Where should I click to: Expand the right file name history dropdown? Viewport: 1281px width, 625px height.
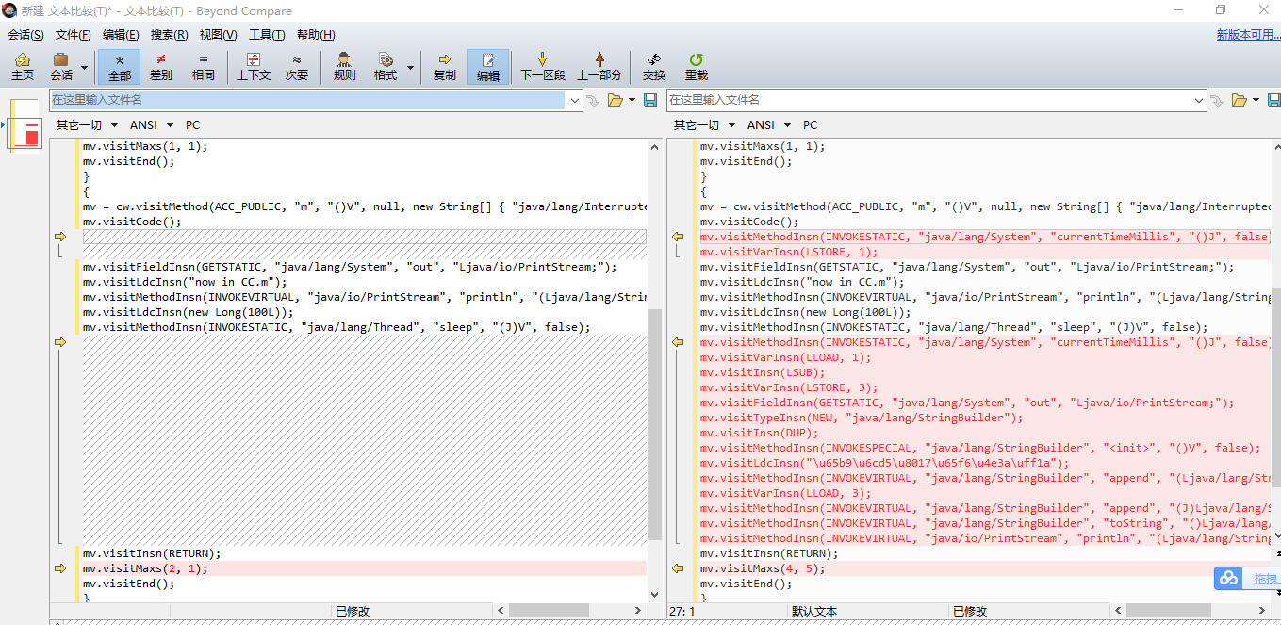[x=1200, y=100]
